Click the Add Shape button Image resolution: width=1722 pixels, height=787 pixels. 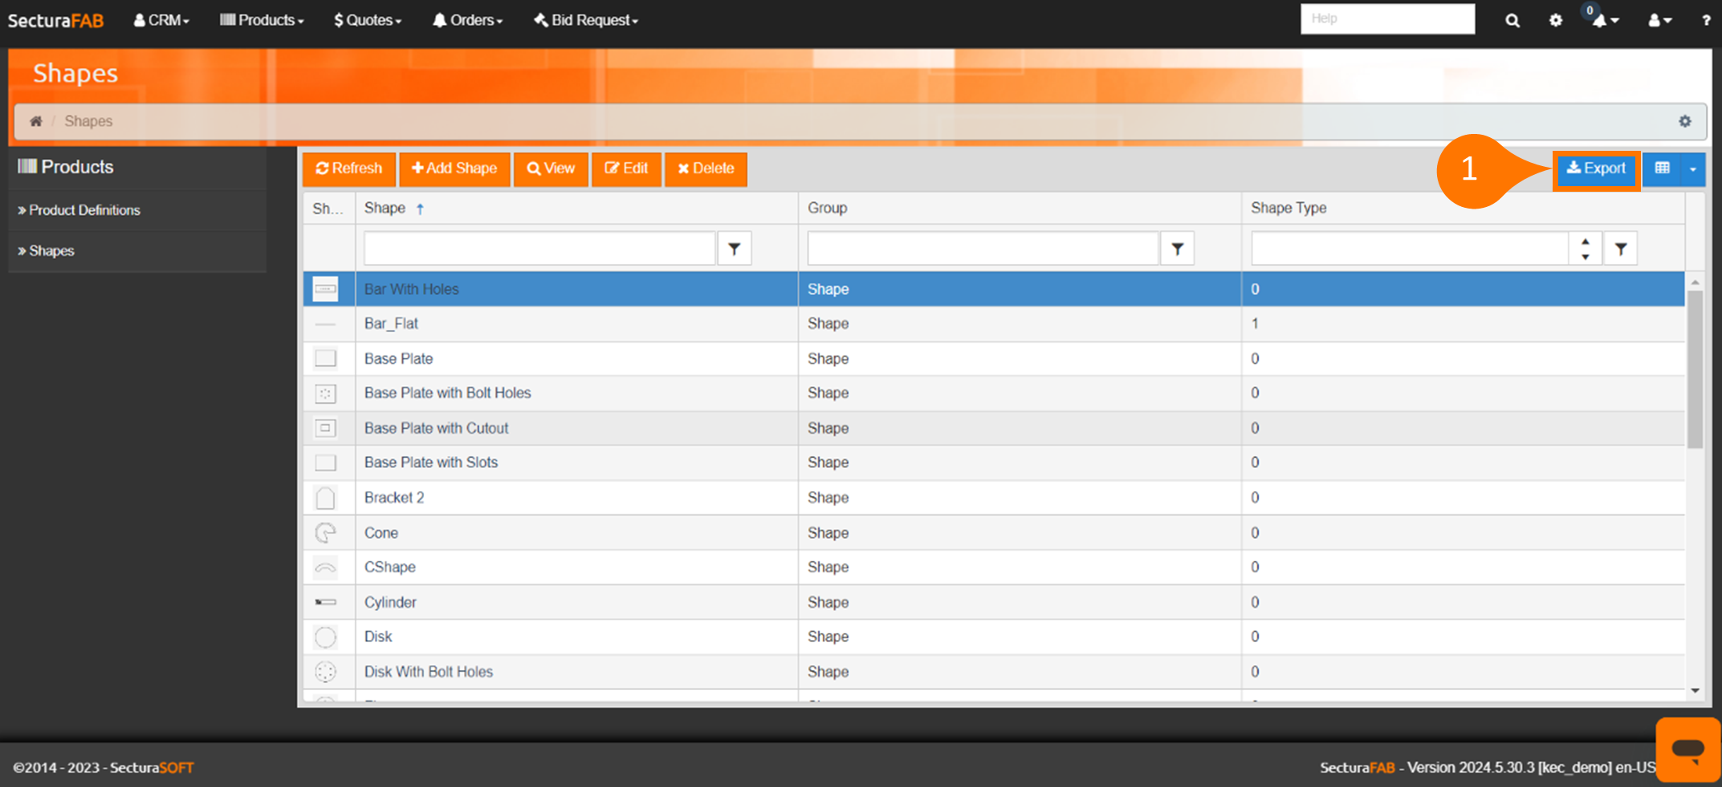pos(454,168)
